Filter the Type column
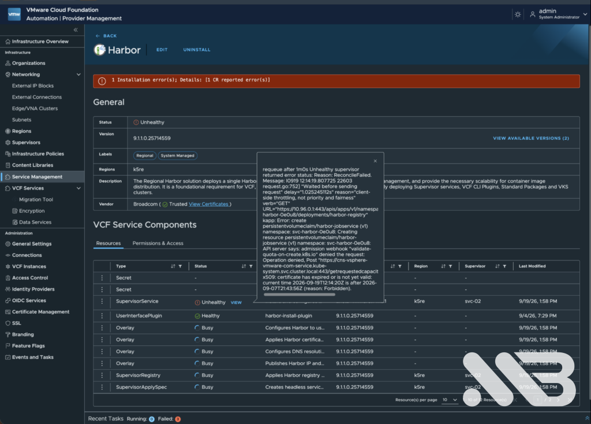The height and width of the screenshot is (424, 591). [180, 266]
